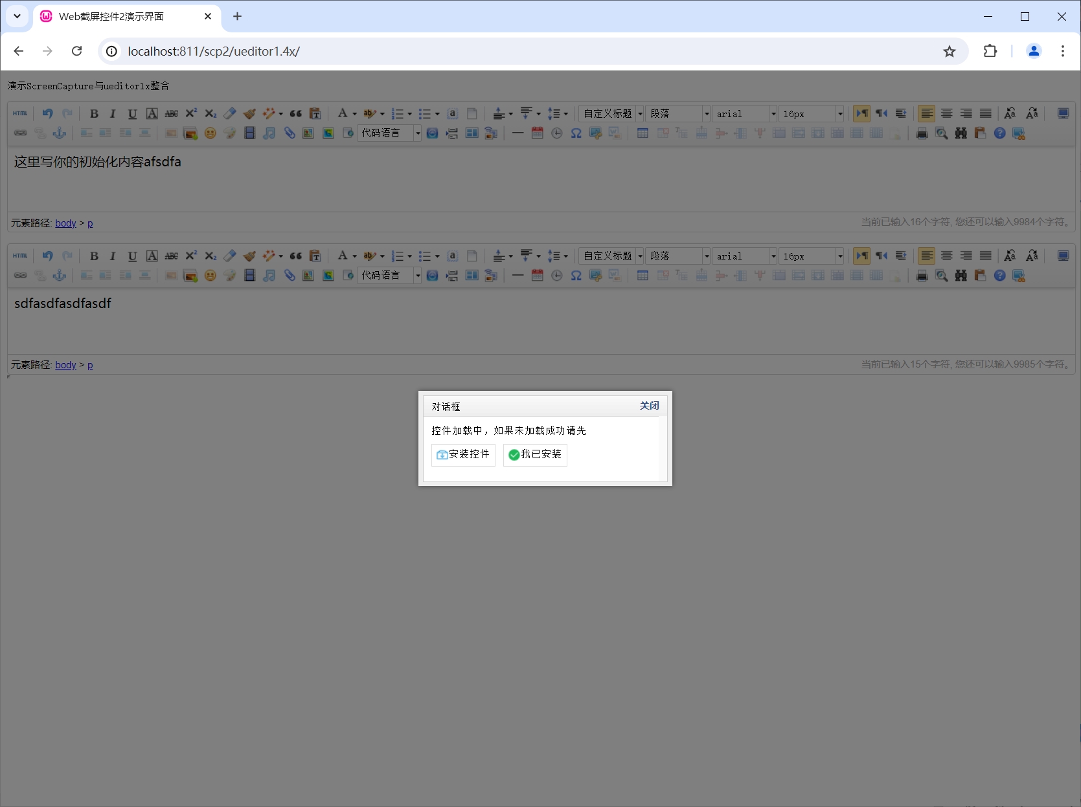Click the 安装控件 button
1081x807 pixels.
point(462,455)
